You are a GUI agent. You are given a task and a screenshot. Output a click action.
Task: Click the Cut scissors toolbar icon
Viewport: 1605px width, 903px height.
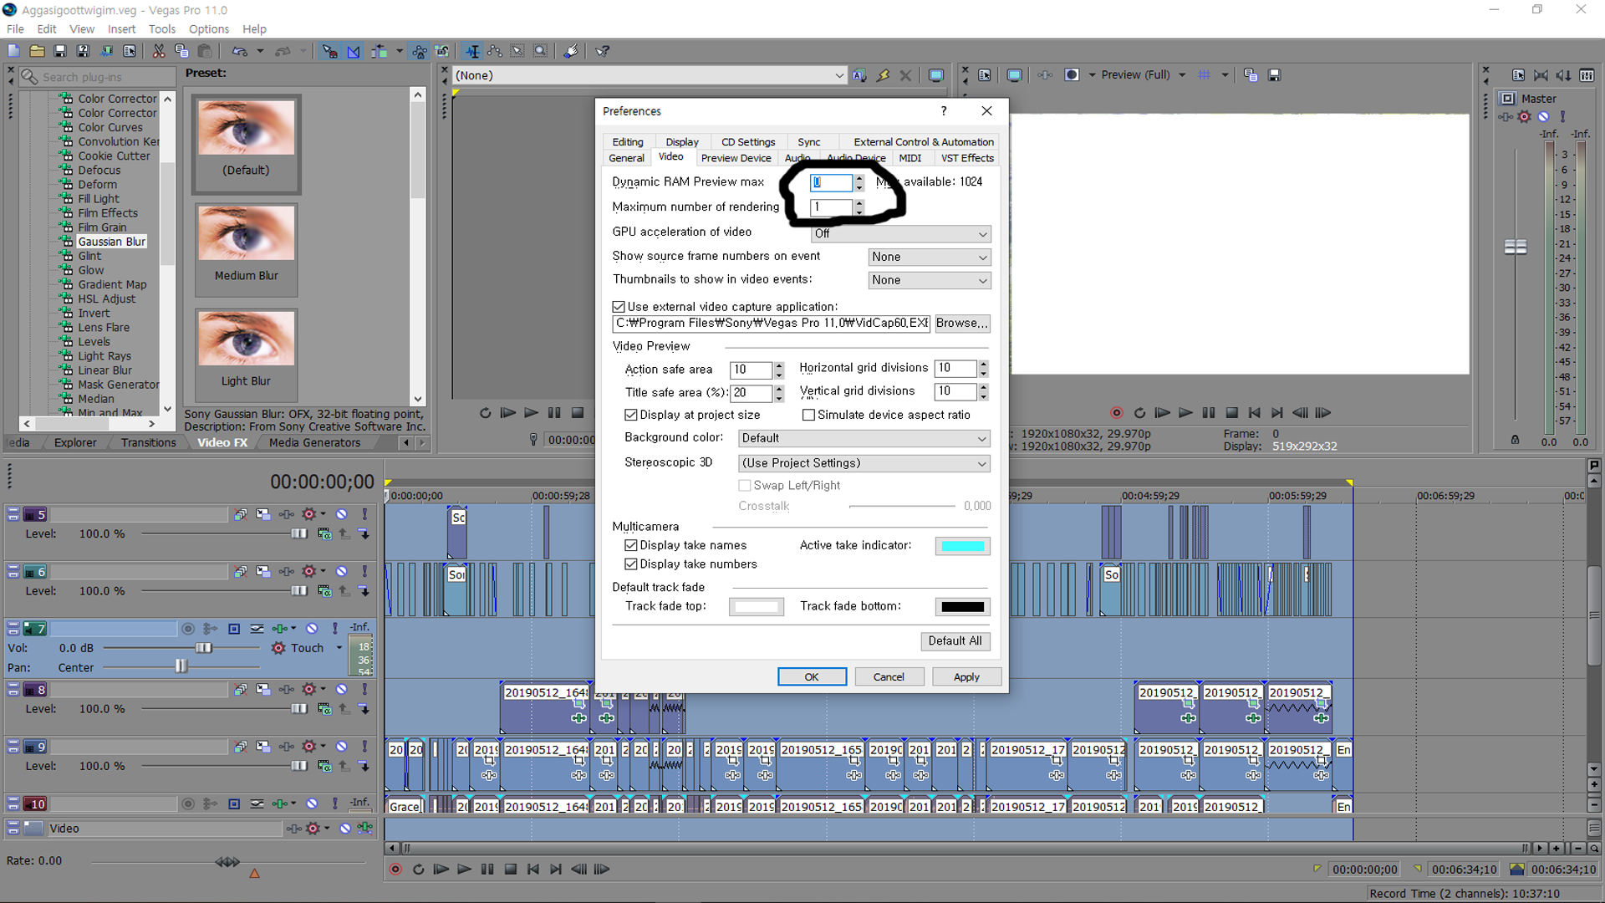tap(158, 51)
